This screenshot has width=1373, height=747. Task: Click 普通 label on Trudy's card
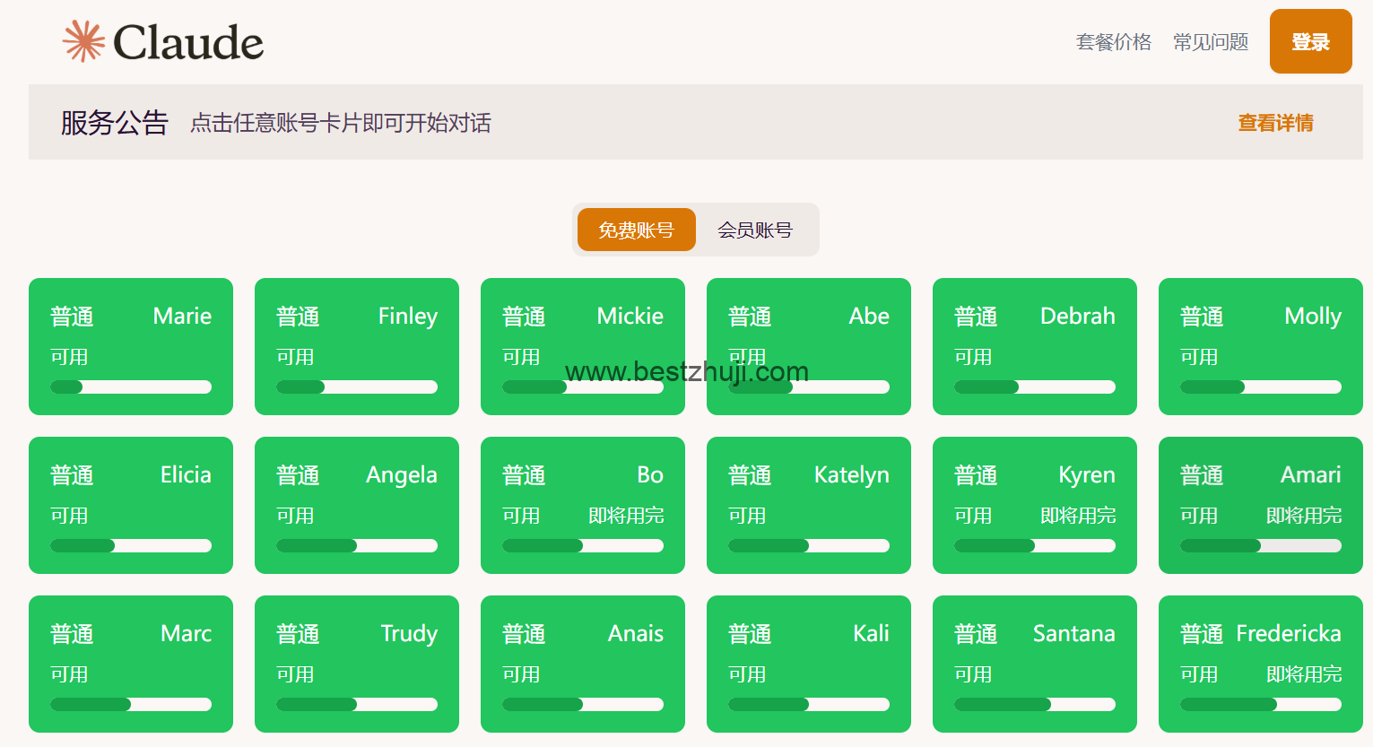pos(298,634)
